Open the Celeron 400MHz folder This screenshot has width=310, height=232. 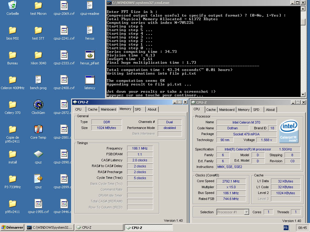(x=12, y=80)
